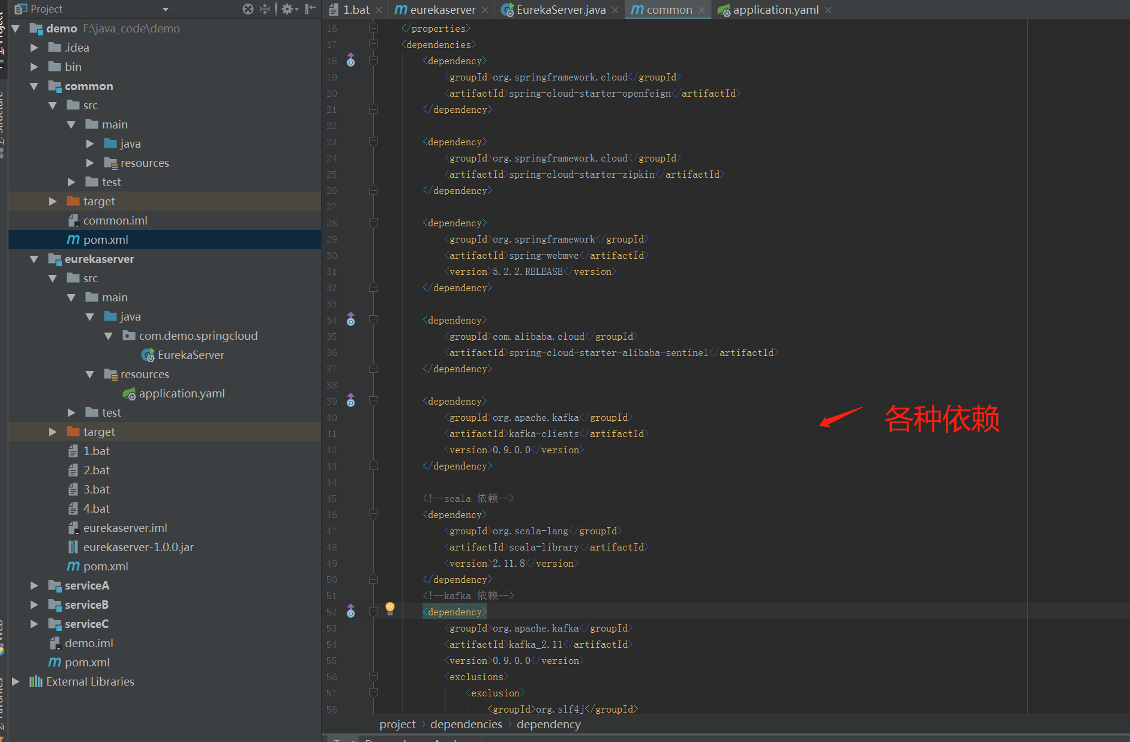Expand the serviceB module arrow
This screenshot has width=1130, height=742.
(34, 605)
